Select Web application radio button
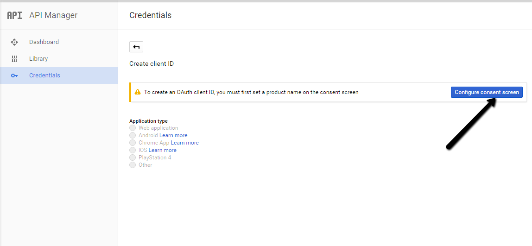Viewport: 532px width, 246px height. tap(133, 128)
